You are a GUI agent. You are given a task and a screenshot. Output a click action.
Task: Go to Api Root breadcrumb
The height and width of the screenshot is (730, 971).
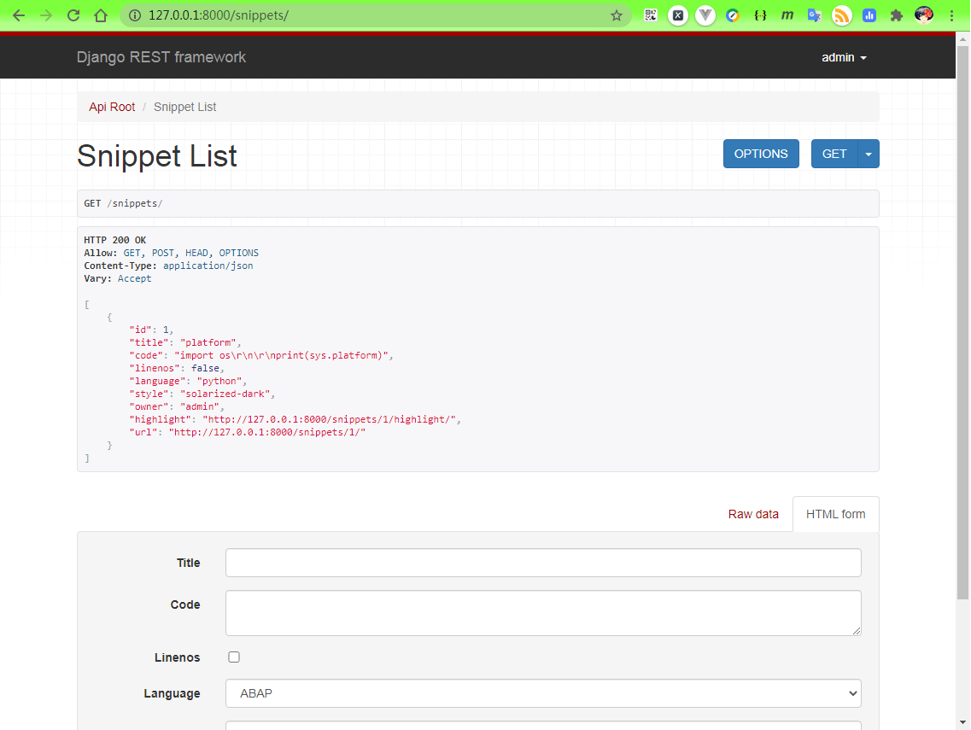pos(112,107)
